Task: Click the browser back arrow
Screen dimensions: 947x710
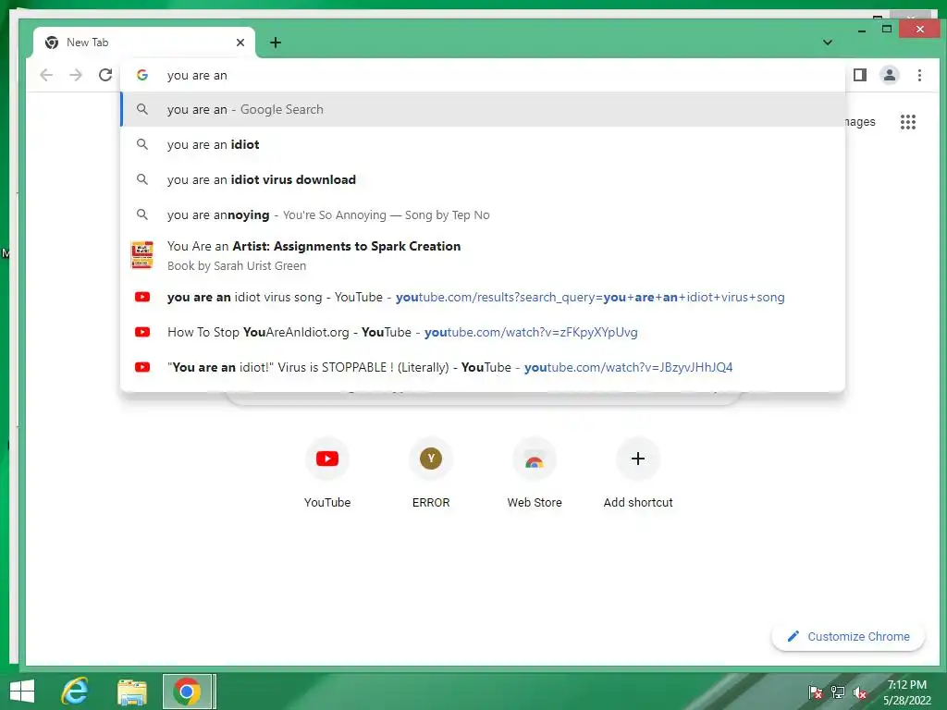Action: (46, 75)
